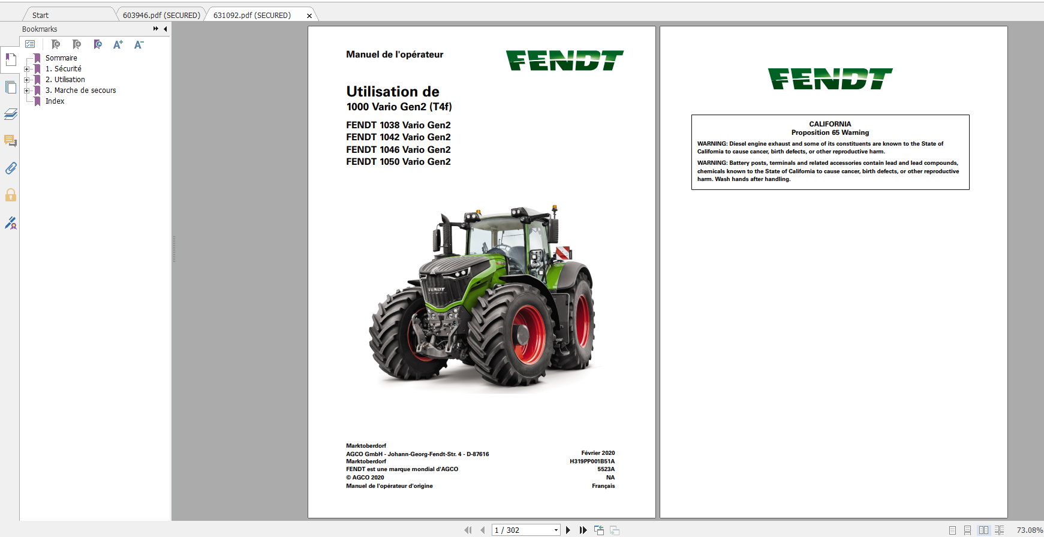This screenshot has height=537, width=1044.
Task: Switch to continuous facing view mode
Action: pyautogui.click(x=999, y=530)
